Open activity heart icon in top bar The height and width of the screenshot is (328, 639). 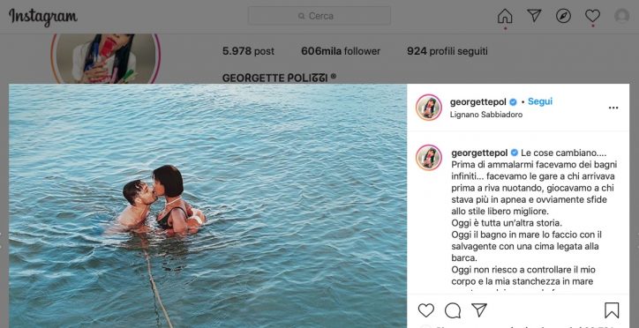pos(592,16)
